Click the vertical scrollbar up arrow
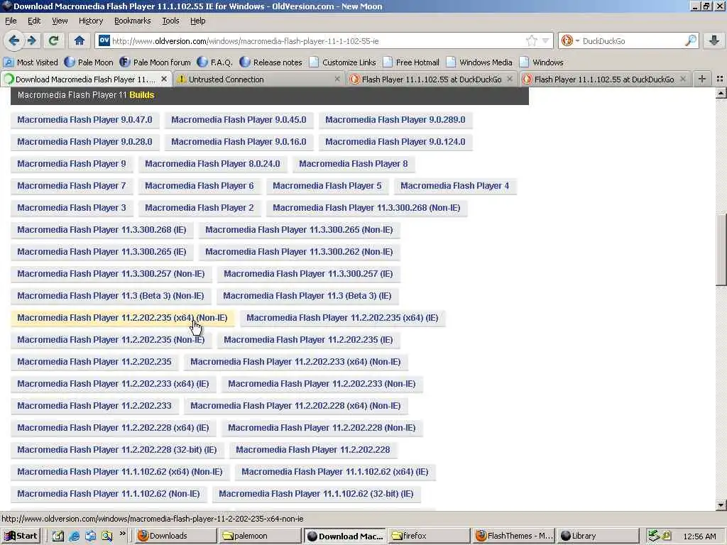This screenshot has height=545, width=727. (721, 93)
